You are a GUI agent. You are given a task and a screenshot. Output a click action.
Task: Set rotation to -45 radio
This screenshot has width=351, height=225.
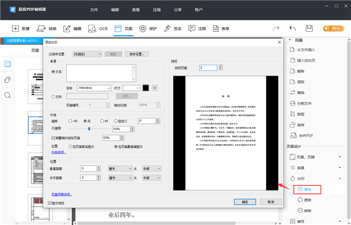(70, 121)
